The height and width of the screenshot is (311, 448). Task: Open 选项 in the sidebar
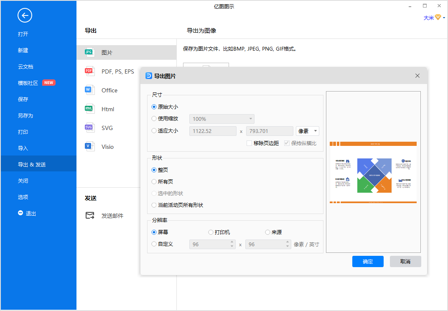point(23,197)
